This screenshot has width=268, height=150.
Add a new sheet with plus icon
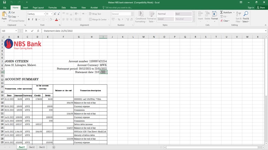click(54, 147)
